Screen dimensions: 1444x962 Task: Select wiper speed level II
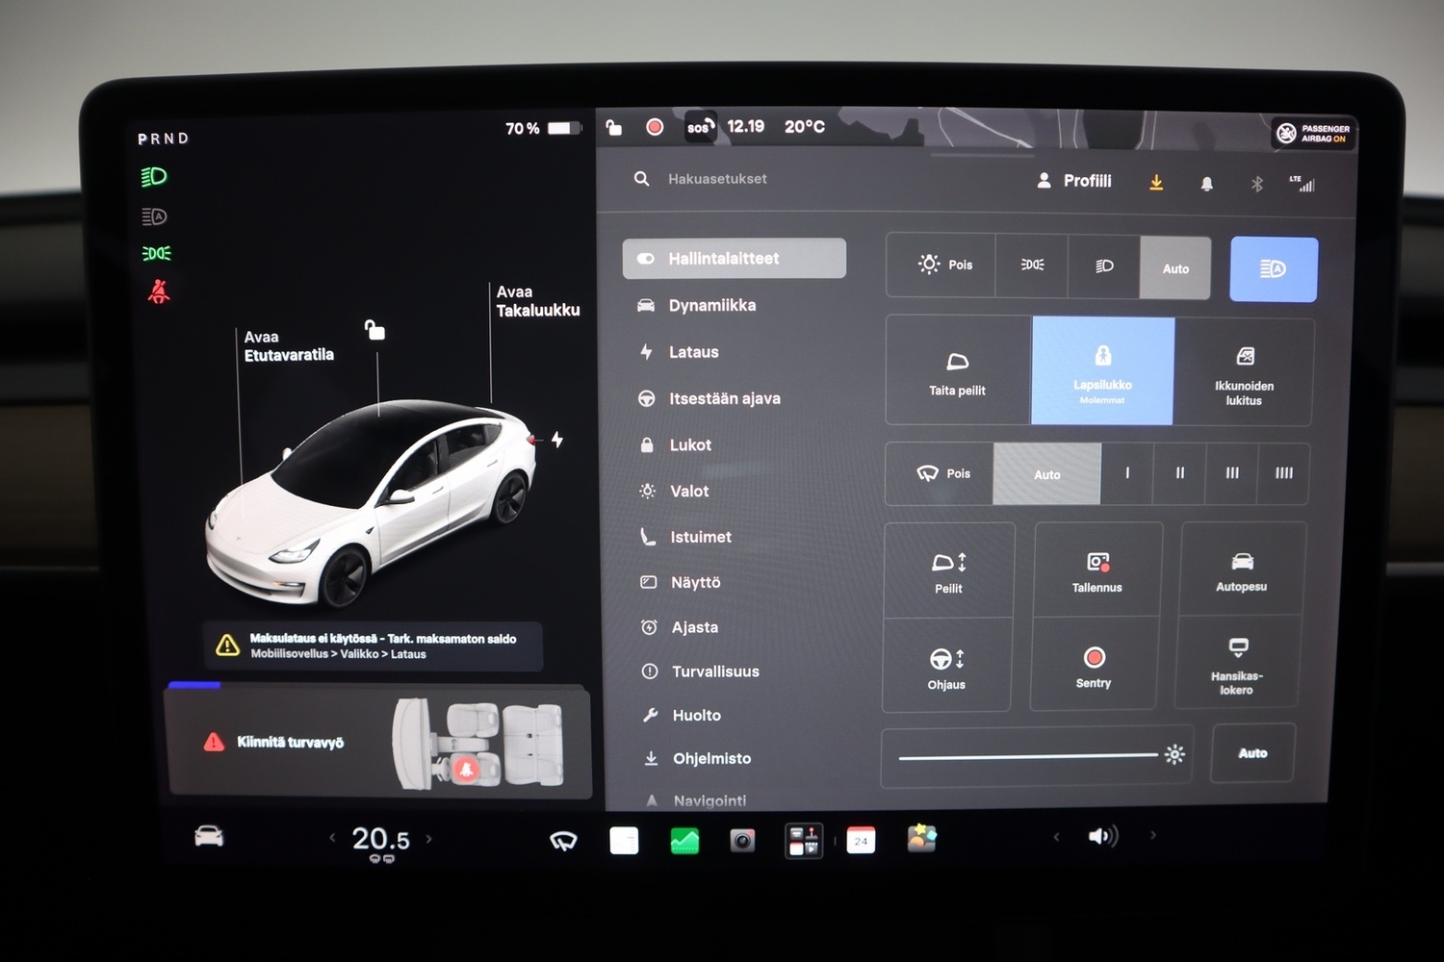pos(1179,473)
